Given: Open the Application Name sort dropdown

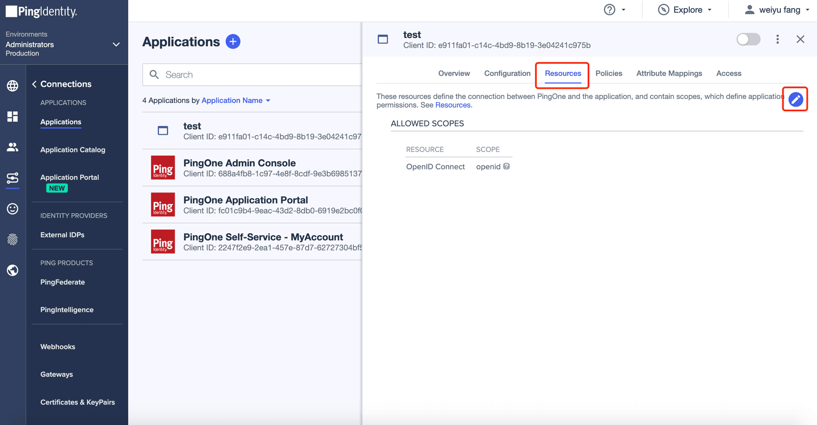Looking at the screenshot, I should click(236, 101).
